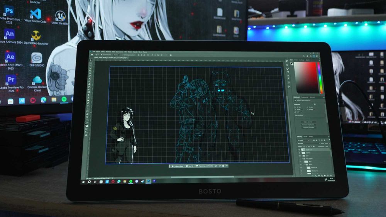386x217 pixels.
Task: Click create new layer icon in Layers panel
Action: click(328, 176)
